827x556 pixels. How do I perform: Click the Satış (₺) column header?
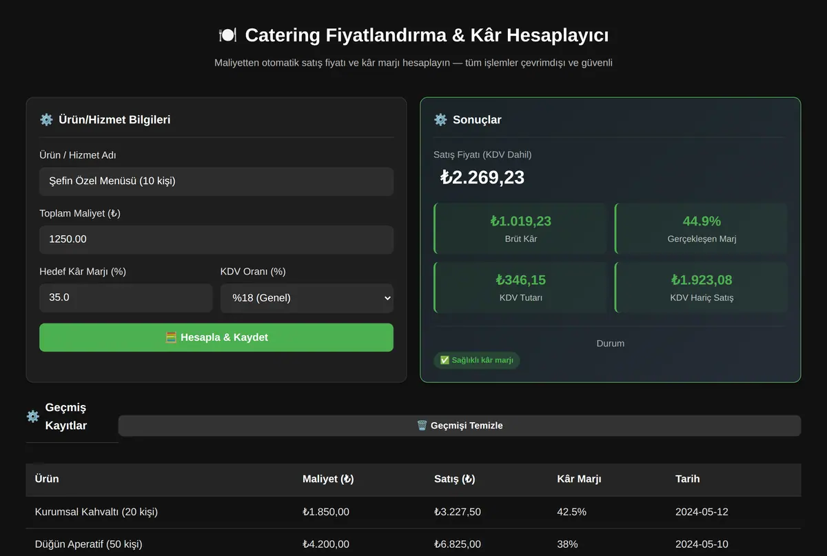454,479
